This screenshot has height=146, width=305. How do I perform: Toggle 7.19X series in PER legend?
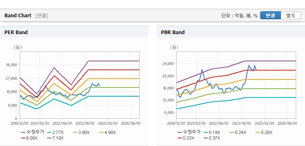[56, 138]
